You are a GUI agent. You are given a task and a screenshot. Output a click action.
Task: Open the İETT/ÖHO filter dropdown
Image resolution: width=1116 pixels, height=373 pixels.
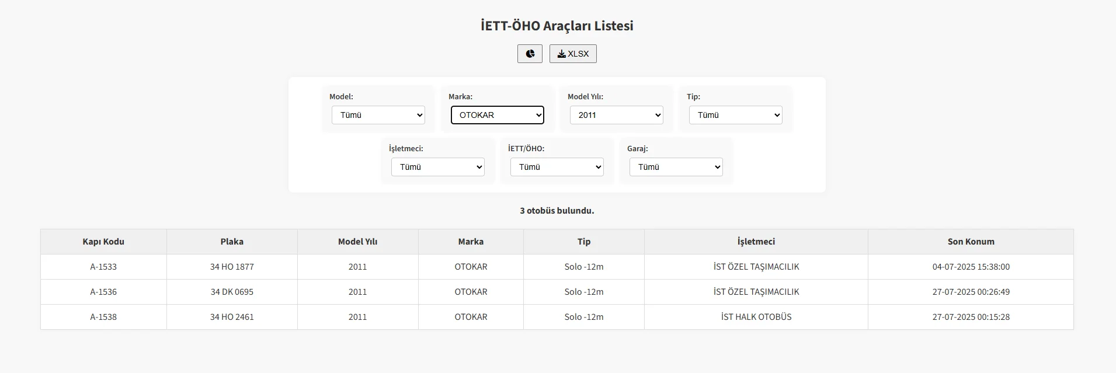point(557,167)
